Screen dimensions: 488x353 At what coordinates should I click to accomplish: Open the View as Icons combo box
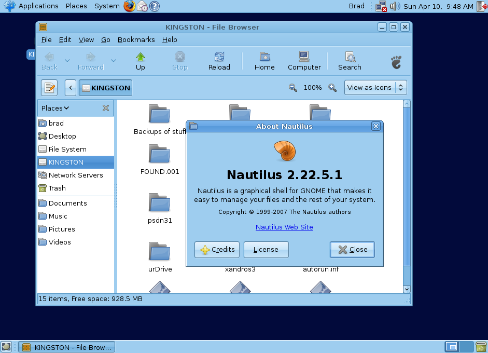[375, 88]
